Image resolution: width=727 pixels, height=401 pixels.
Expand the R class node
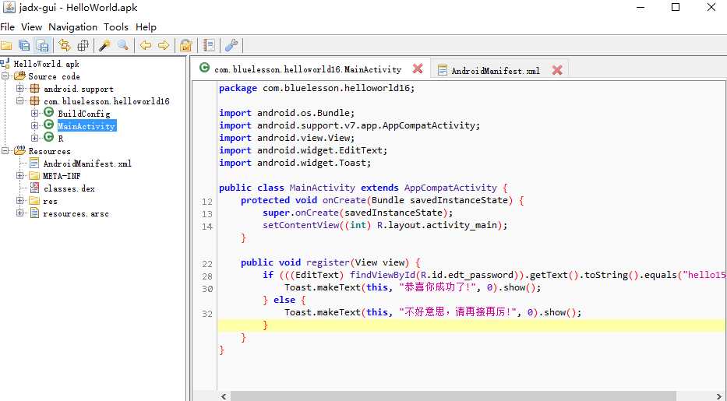35,138
